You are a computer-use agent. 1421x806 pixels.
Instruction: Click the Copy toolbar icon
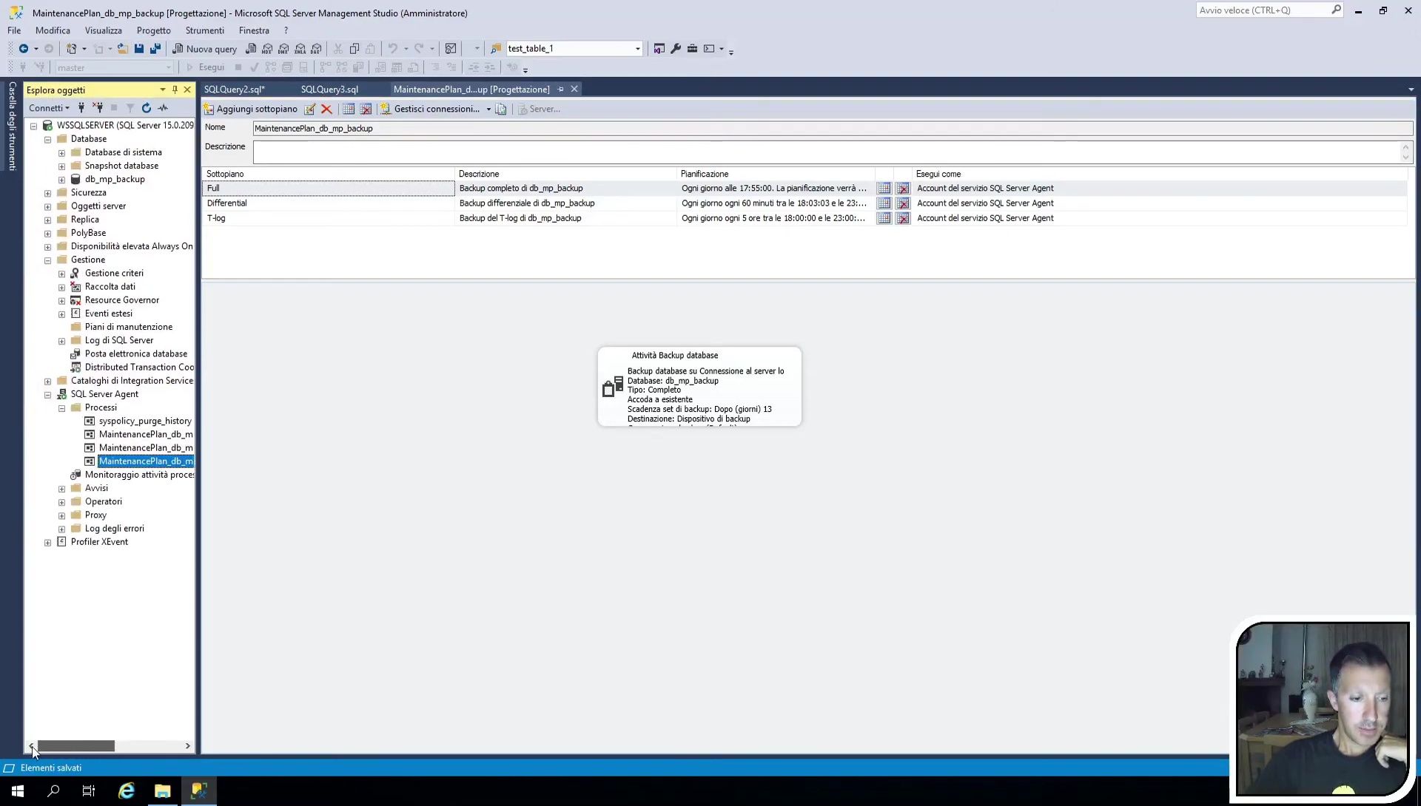pos(355,49)
